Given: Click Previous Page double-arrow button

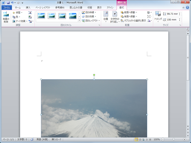Looking at the screenshot, I should click(188, 129).
